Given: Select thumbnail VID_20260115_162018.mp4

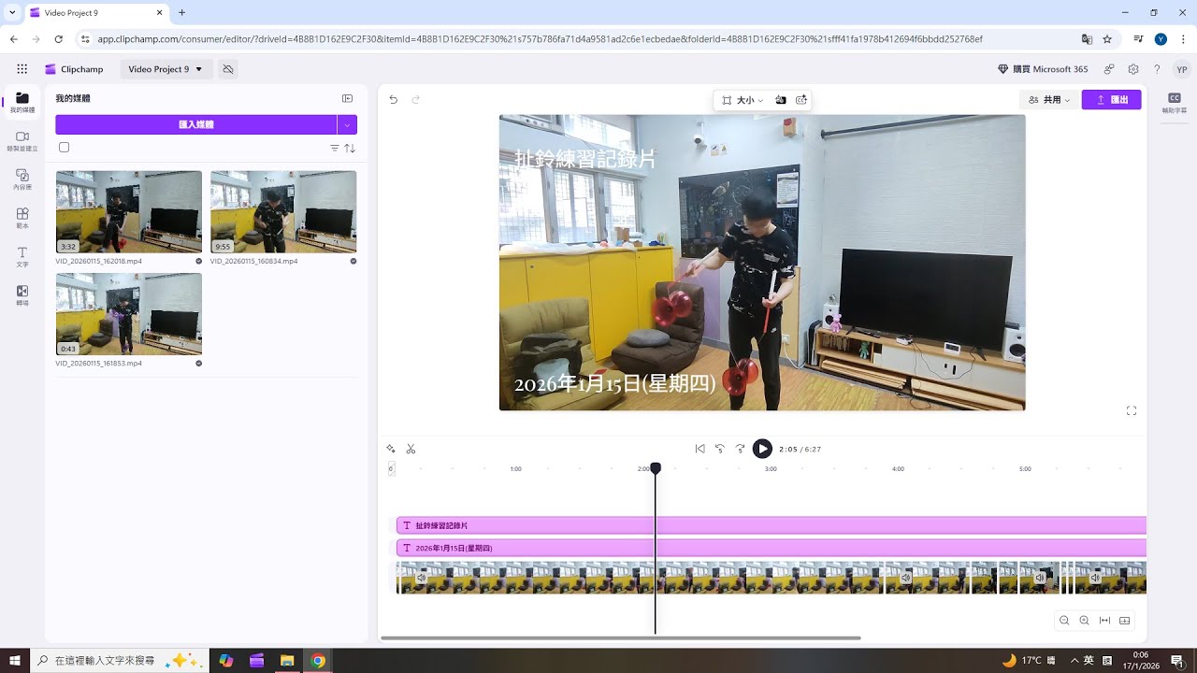Looking at the screenshot, I should (x=129, y=211).
